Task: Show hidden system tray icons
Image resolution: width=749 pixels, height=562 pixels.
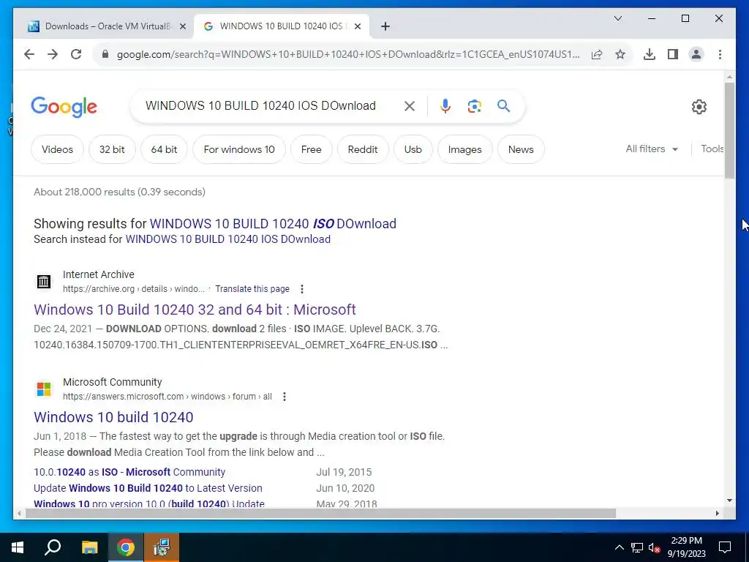Action: tap(619, 547)
